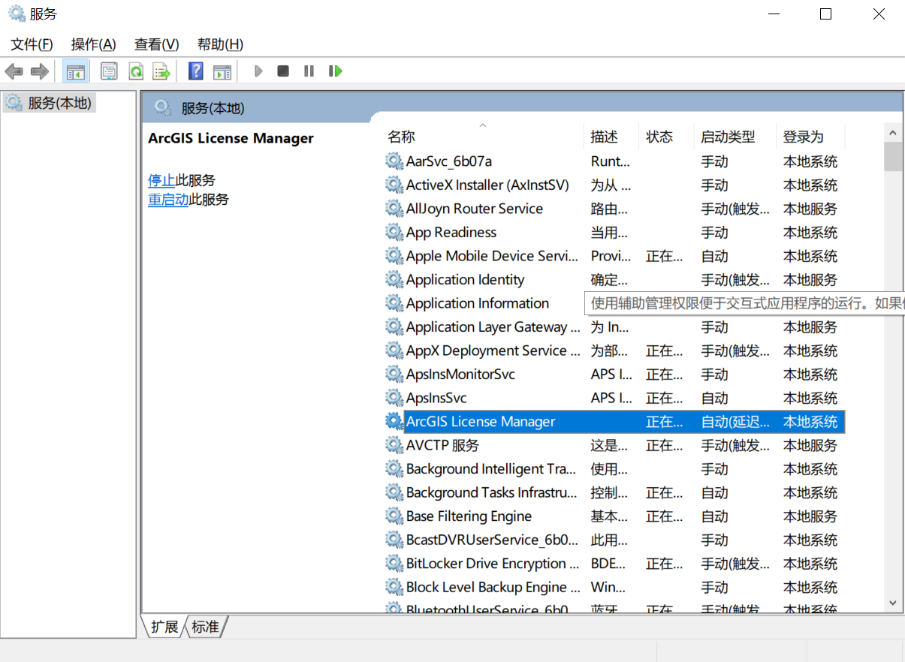Select the 扩展 tab

(164, 627)
